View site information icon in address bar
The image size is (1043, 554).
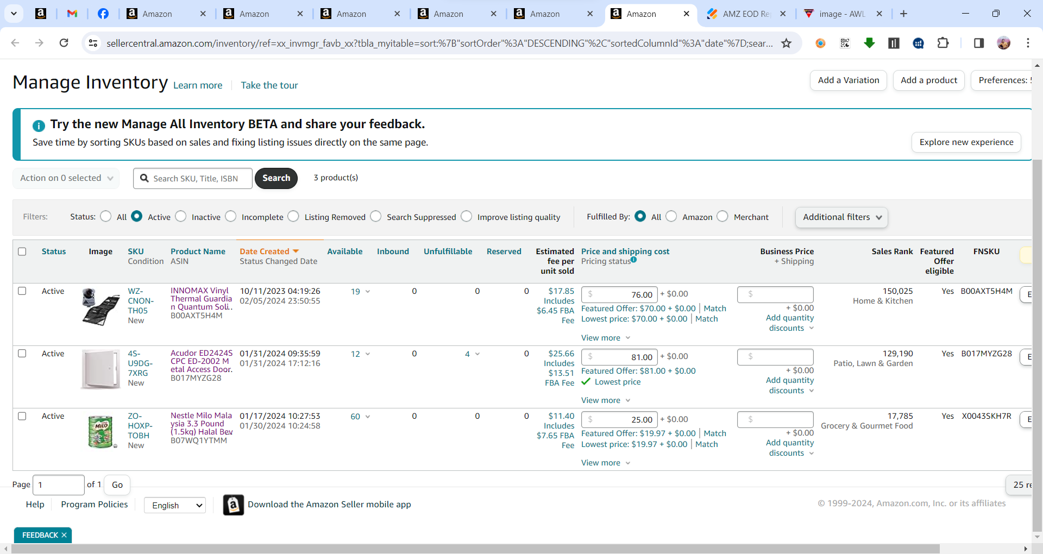(93, 43)
